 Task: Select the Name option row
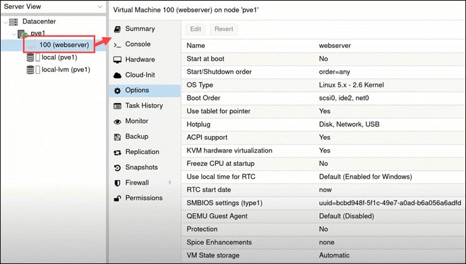click(x=323, y=45)
